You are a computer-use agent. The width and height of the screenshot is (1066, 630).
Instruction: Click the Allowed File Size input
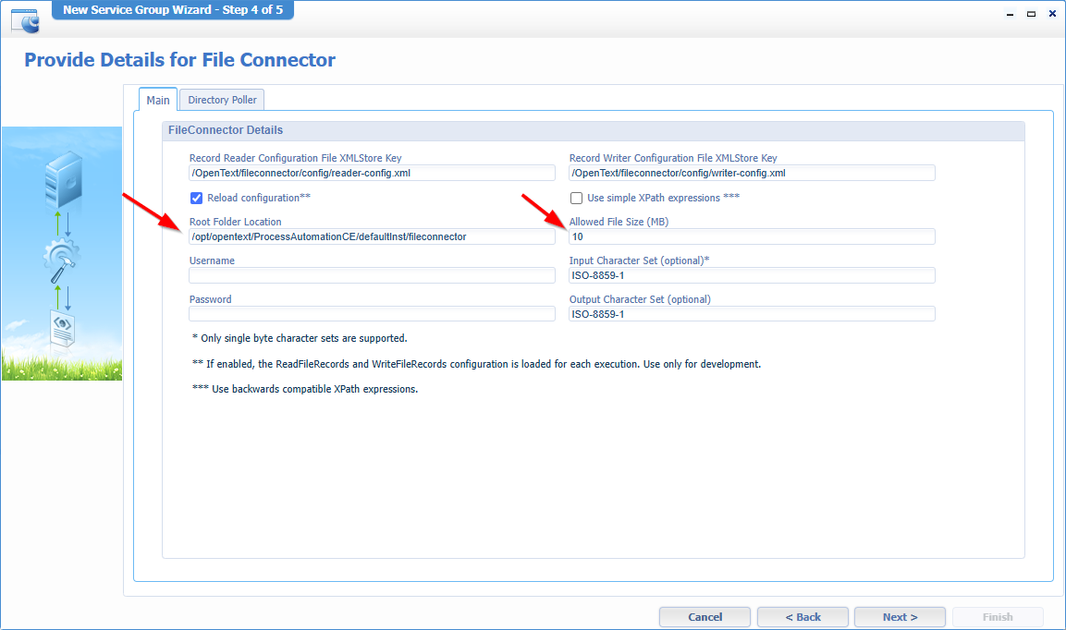pos(752,237)
